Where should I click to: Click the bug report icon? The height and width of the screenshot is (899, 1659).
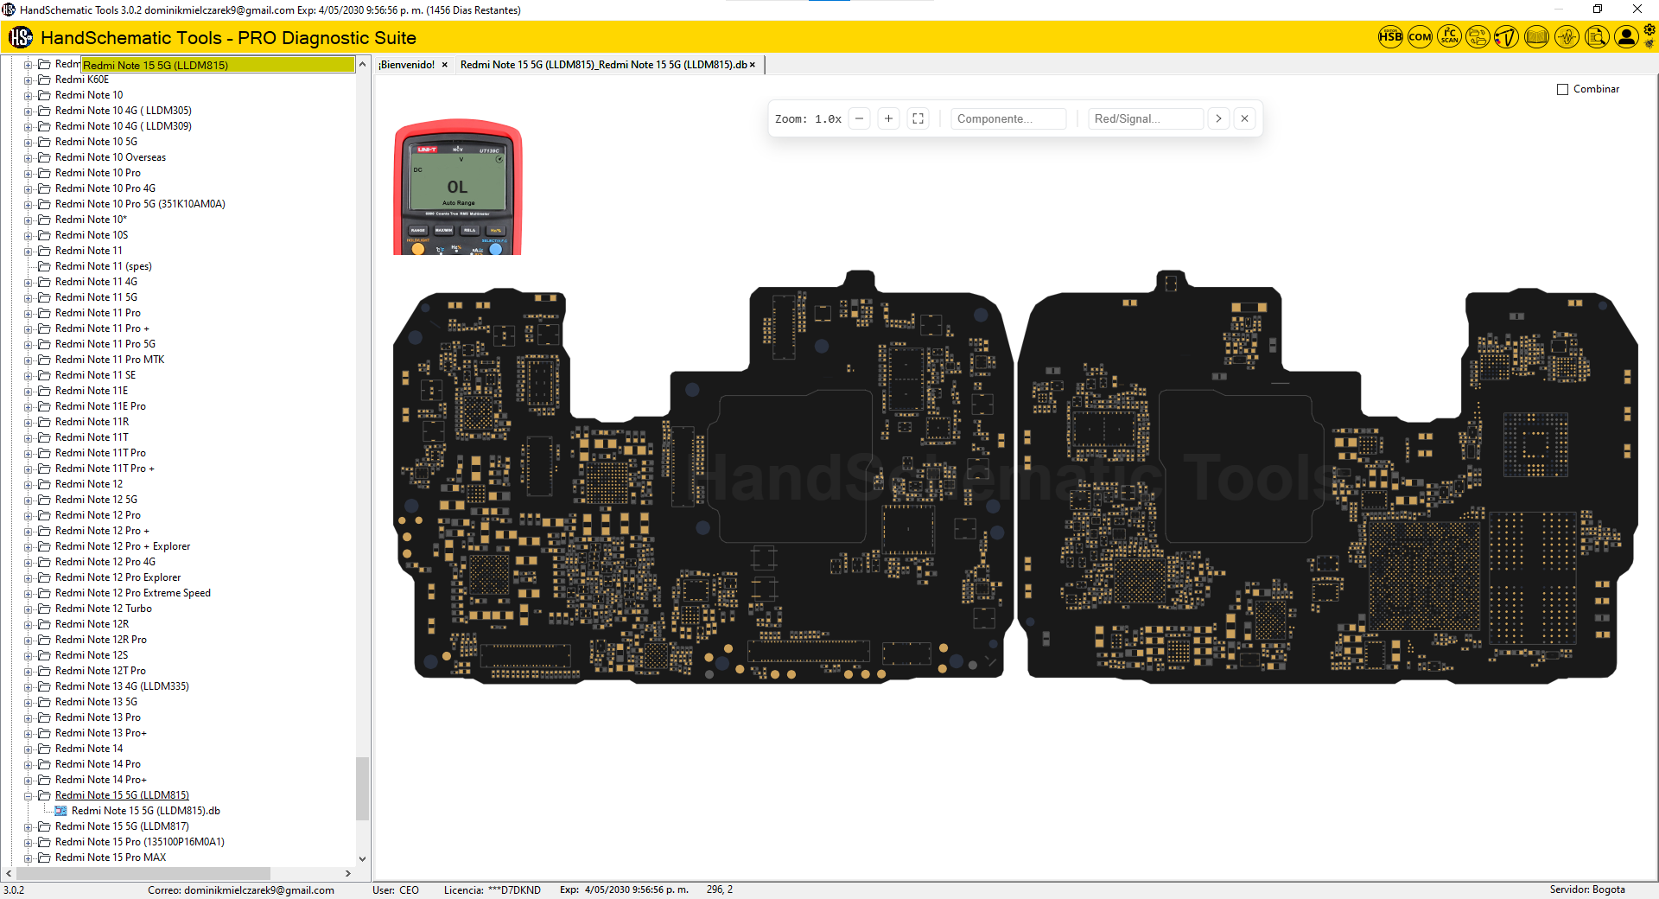[1649, 44]
